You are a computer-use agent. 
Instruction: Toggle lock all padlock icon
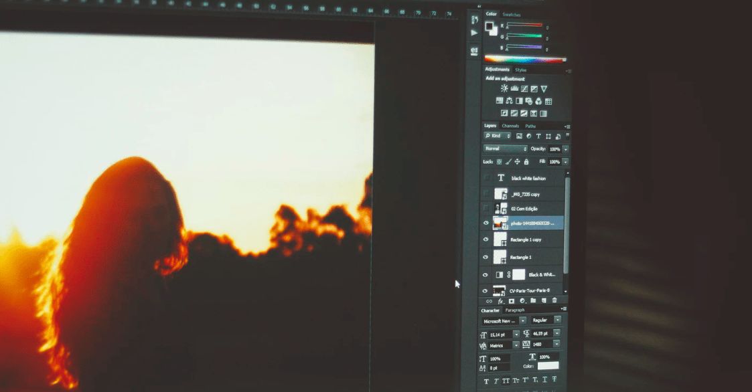pos(526,162)
